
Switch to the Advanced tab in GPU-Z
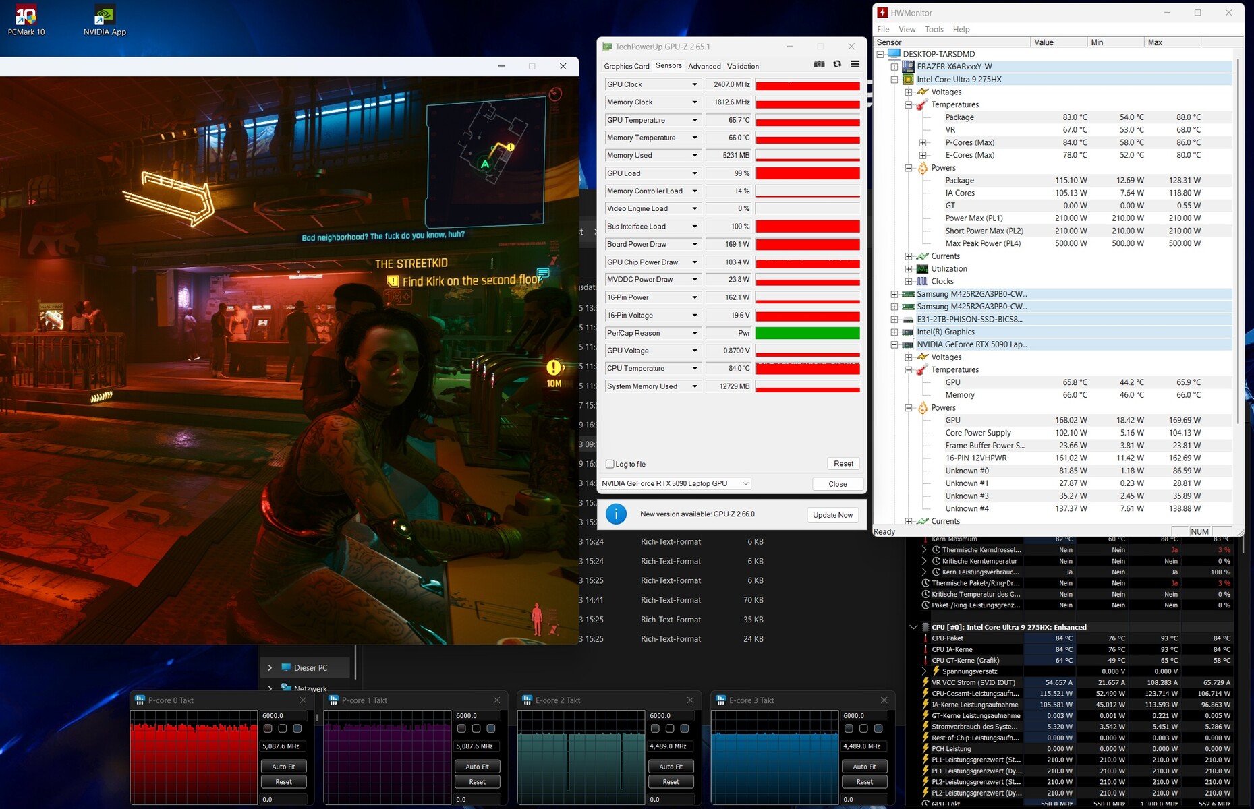tap(704, 66)
